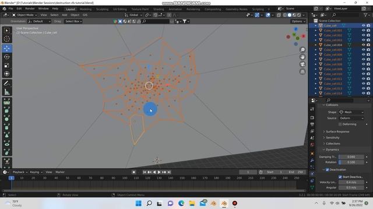This screenshot has width=373, height=209.
Task: Expand Cube_cell.003 tree arrow
Action: click(316, 40)
